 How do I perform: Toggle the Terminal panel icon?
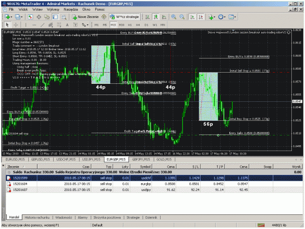[x=55, y=17]
